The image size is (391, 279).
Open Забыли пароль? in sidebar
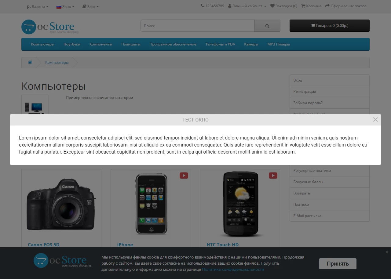point(330,103)
